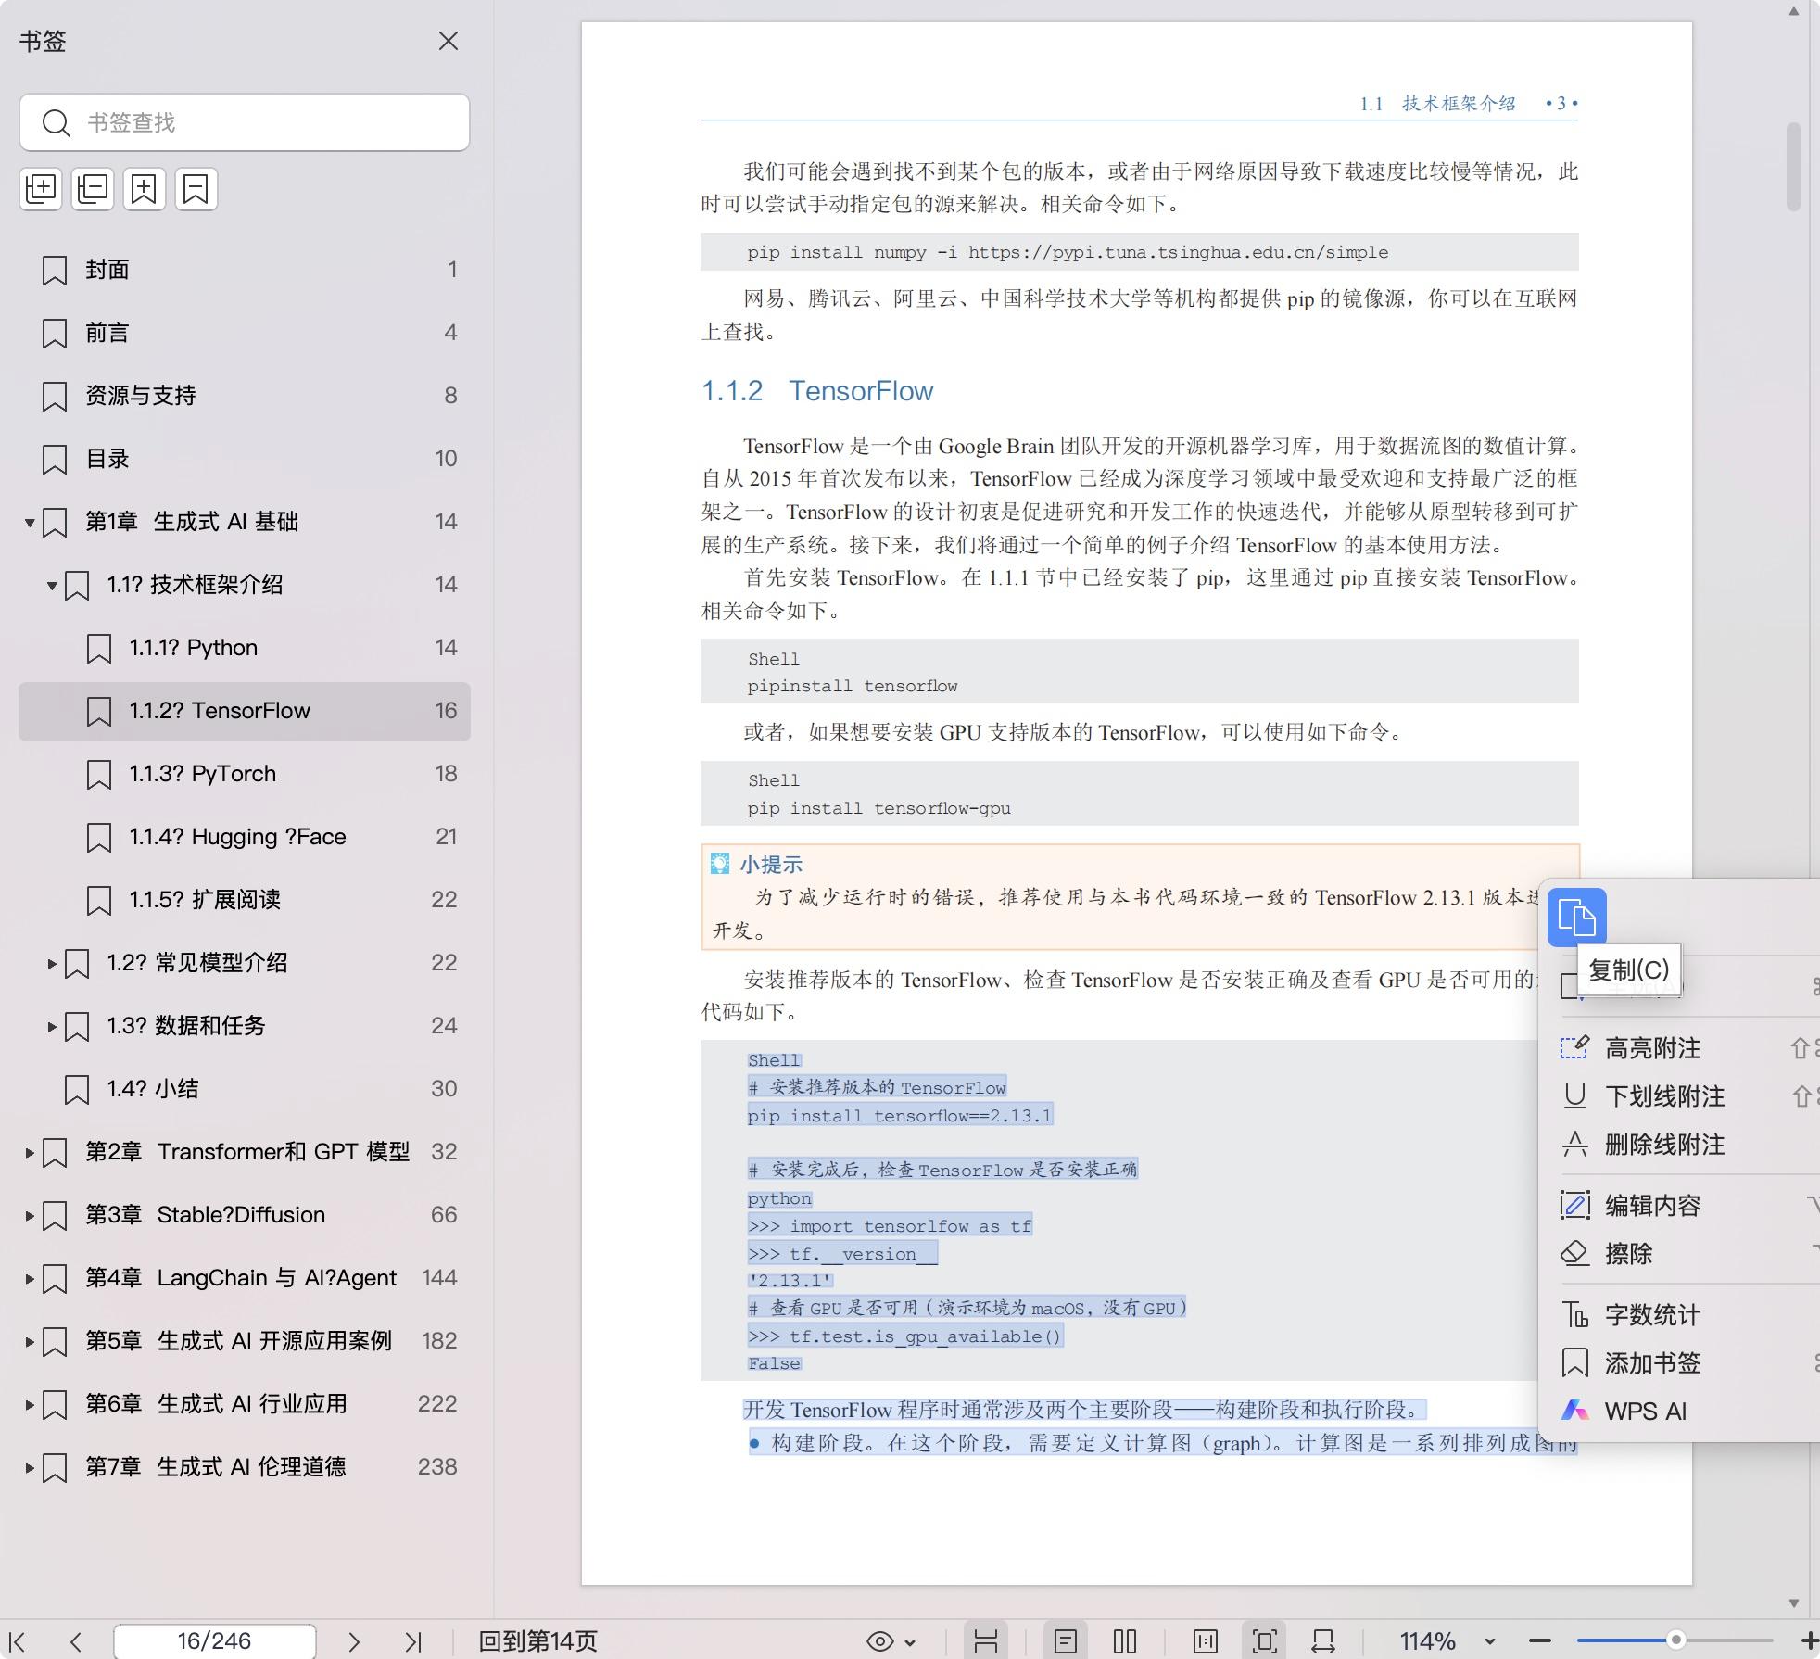
Task: Expand 第4章 LangChain 与 AI Agent
Action: pos(30,1279)
